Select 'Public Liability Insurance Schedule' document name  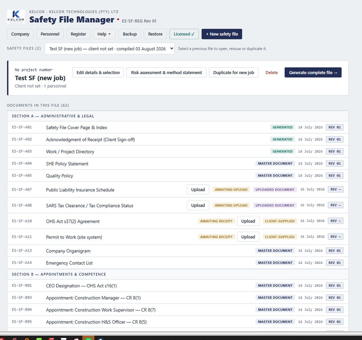point(80,190)
